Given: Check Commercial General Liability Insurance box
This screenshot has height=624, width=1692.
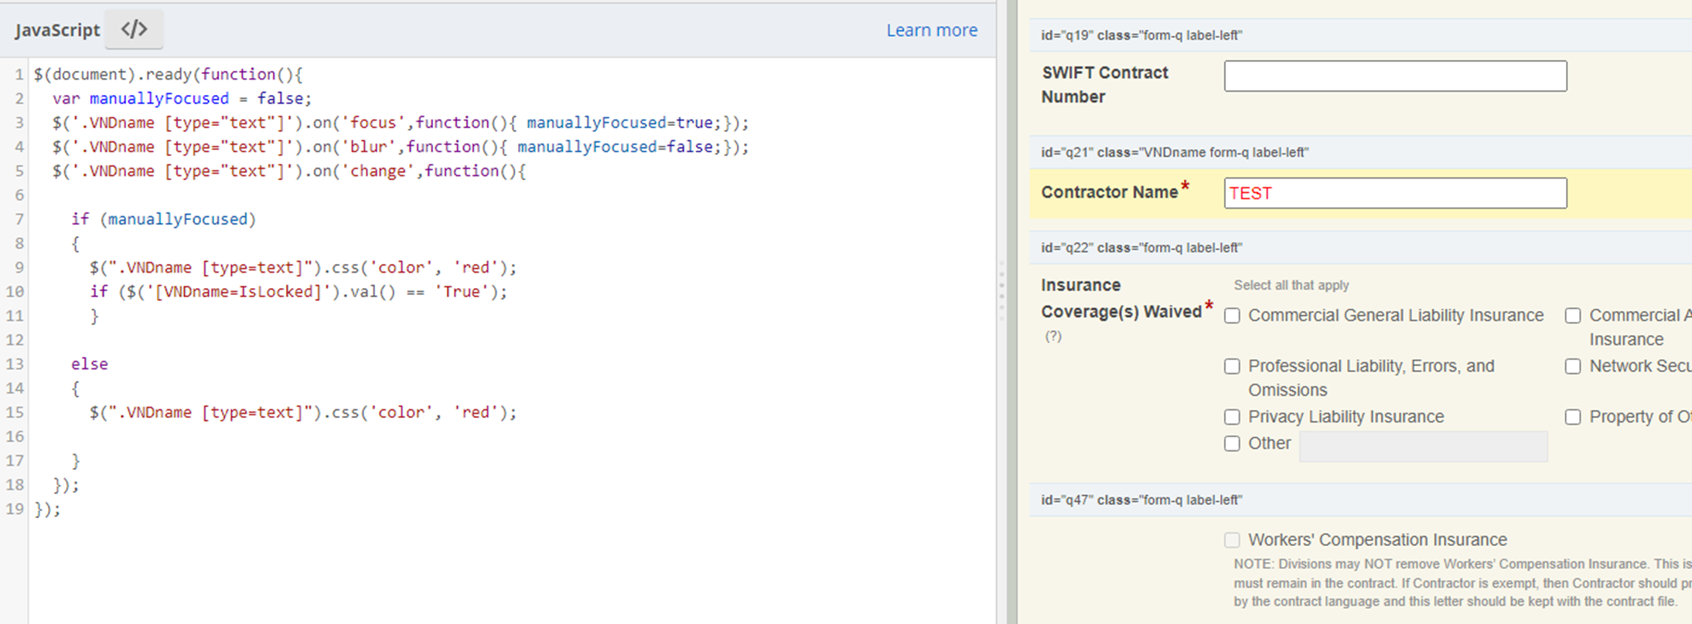Looking at the screenshot, I should pyautogui.click(x=1232, y=316).
